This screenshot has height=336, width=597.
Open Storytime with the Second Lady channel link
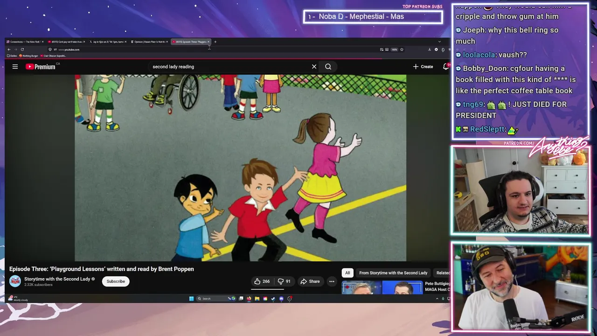[57, 279]
